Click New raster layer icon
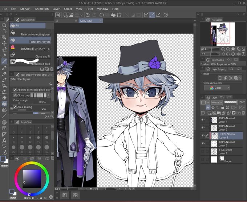This screenshot has width=247, height=202. click(x=209, y=113)
